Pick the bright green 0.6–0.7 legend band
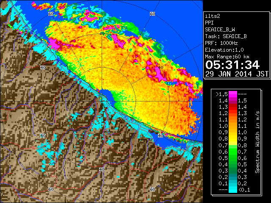This screenshot has width=271, height=203. [232, 151]
